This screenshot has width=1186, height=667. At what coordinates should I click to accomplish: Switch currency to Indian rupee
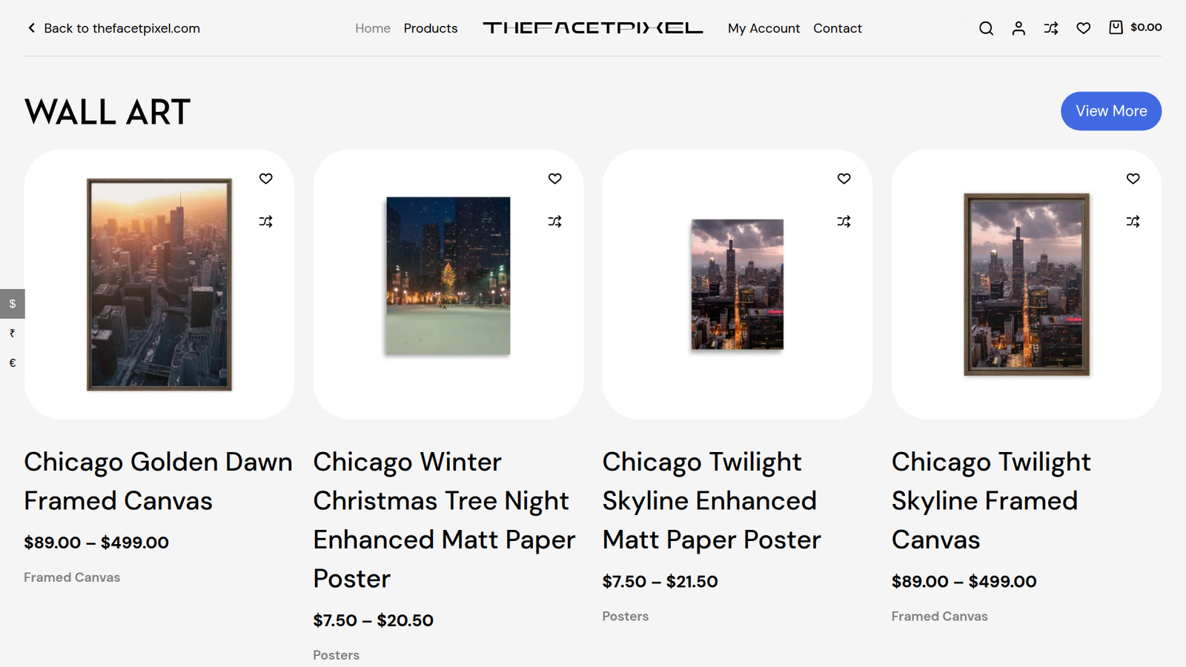[x=13, y=333]
